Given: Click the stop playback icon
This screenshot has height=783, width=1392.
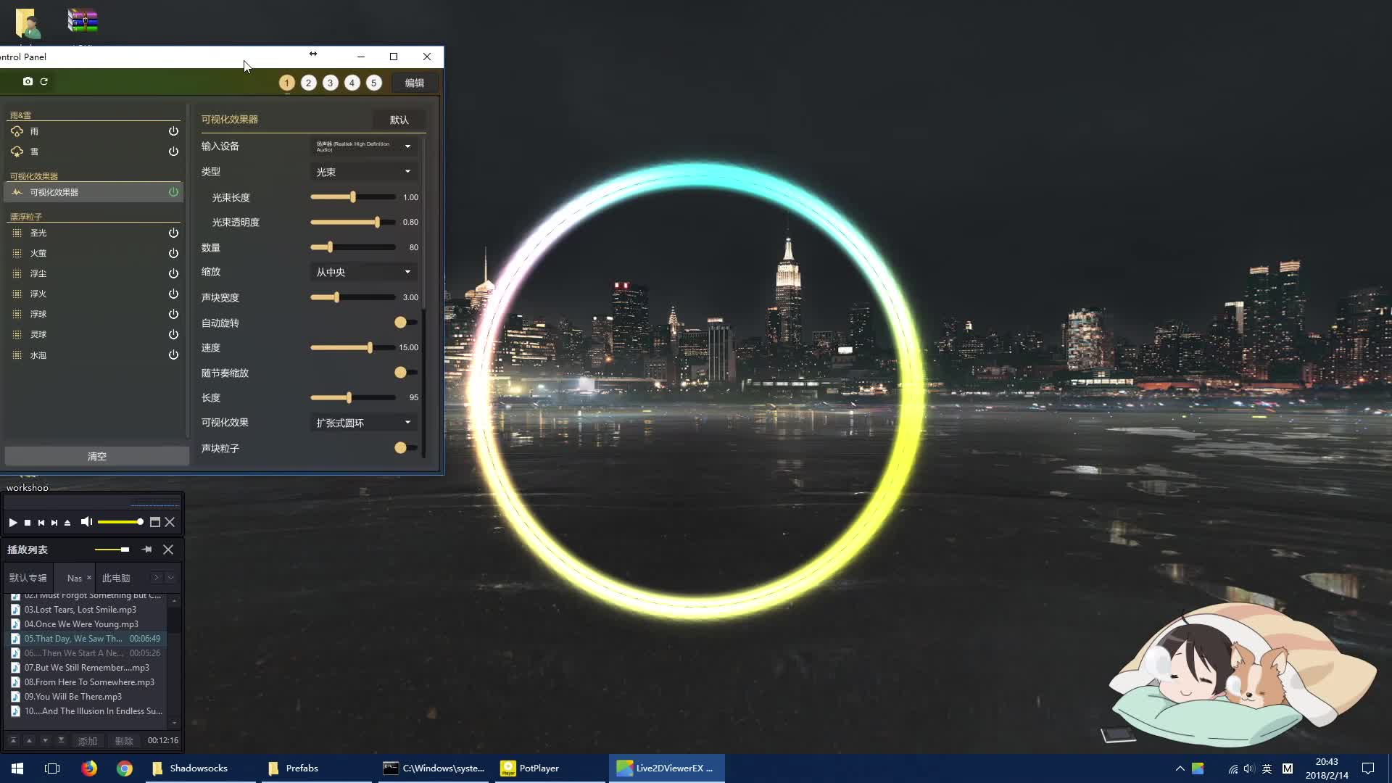Looking at the screenshot, I should coord(28,523).
